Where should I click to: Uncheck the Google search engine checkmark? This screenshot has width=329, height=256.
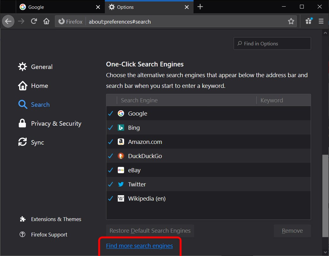[x=111, y=114]
